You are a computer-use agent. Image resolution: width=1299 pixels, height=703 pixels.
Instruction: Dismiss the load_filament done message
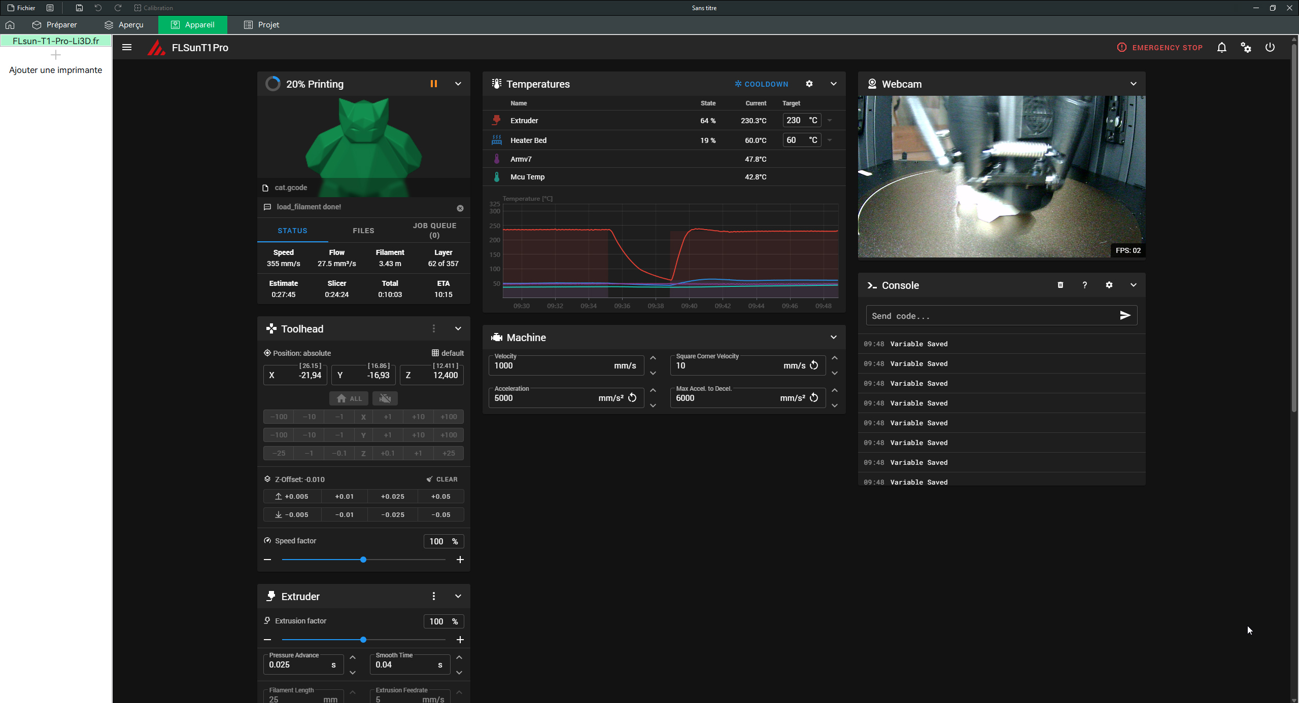tap(460, 208)
